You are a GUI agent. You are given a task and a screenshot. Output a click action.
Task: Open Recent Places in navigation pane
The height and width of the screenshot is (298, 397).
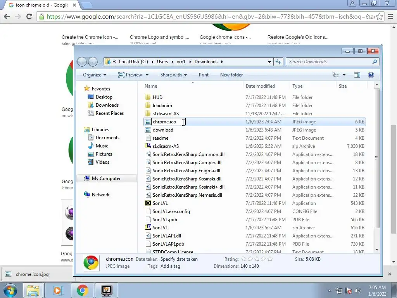point(110,113)
